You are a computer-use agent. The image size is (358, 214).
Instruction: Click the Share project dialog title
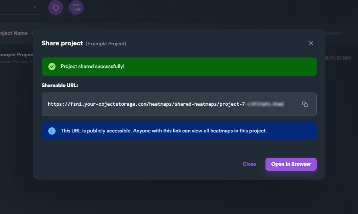(x=62, y=43)
